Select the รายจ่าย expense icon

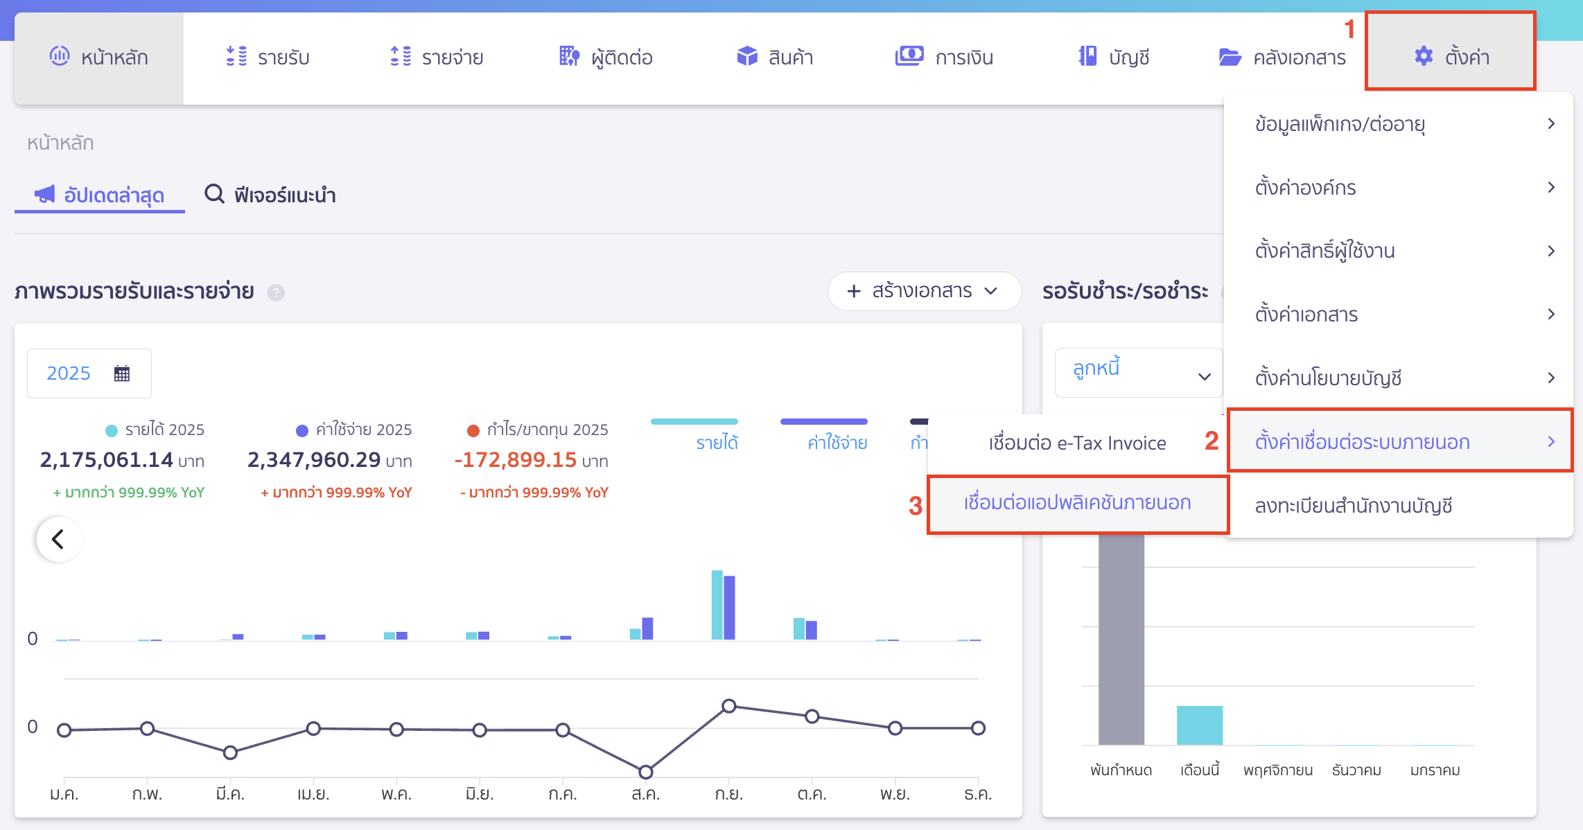401,55
